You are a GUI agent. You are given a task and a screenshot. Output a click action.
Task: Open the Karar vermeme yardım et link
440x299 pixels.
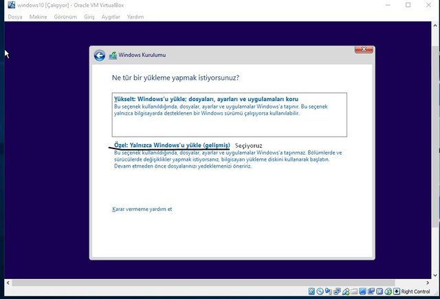pyautogui.click(x=142, y=209)
